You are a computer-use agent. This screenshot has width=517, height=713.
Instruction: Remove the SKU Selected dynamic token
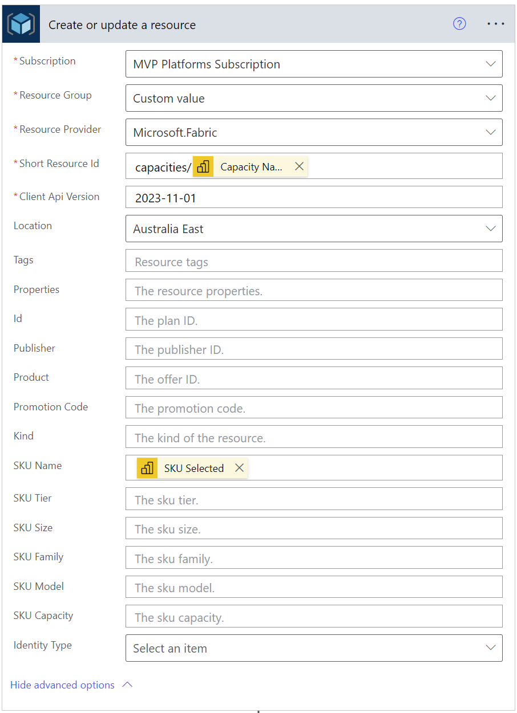pos(240,468)
